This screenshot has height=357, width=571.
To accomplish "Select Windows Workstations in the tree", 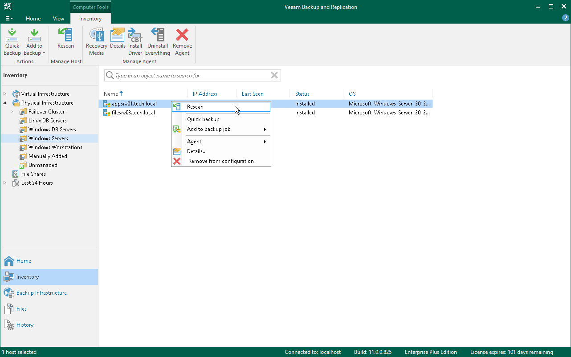I will 55,147.
